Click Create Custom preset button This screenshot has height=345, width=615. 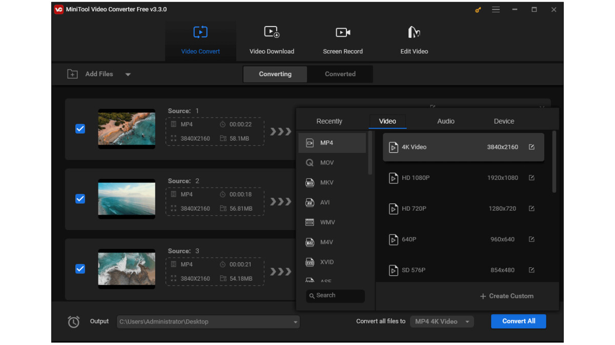[x=506, y=296]
